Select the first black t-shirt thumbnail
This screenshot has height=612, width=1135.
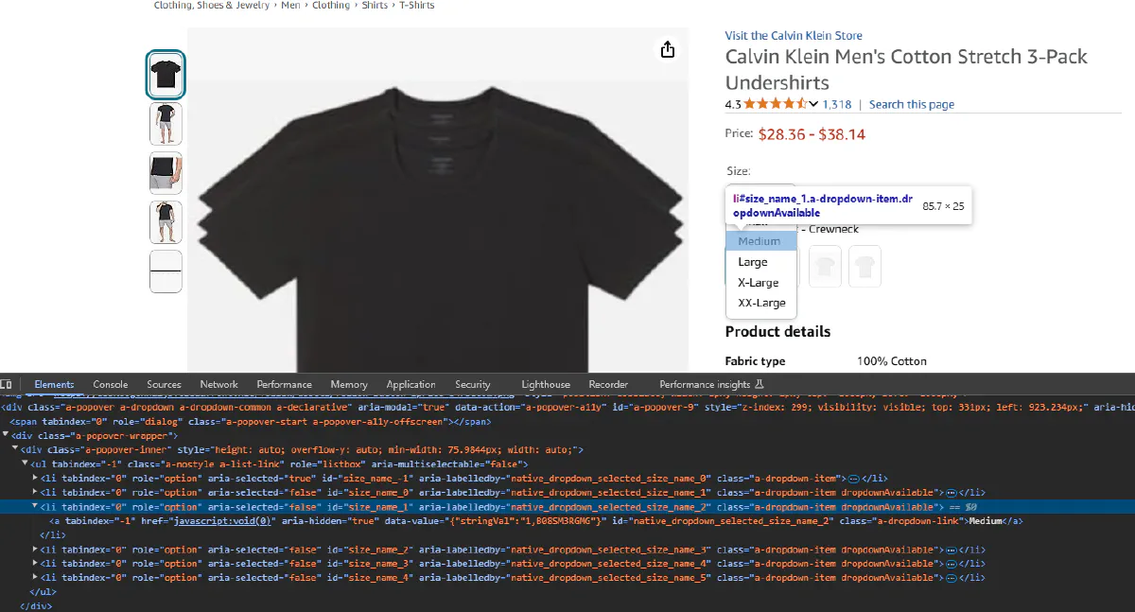click(166, 74)
